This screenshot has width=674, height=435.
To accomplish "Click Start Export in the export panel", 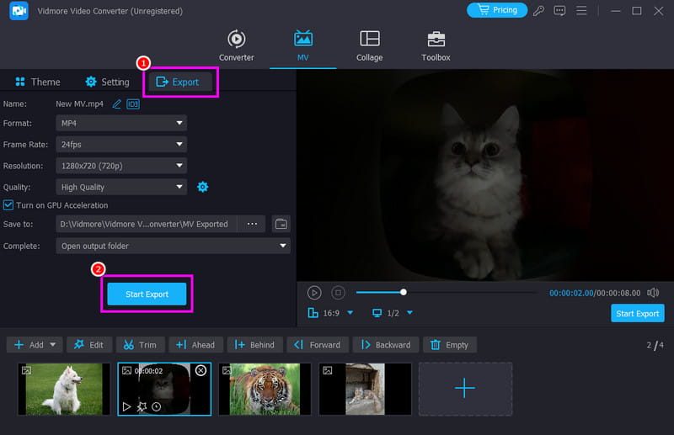I will [147, 294].
